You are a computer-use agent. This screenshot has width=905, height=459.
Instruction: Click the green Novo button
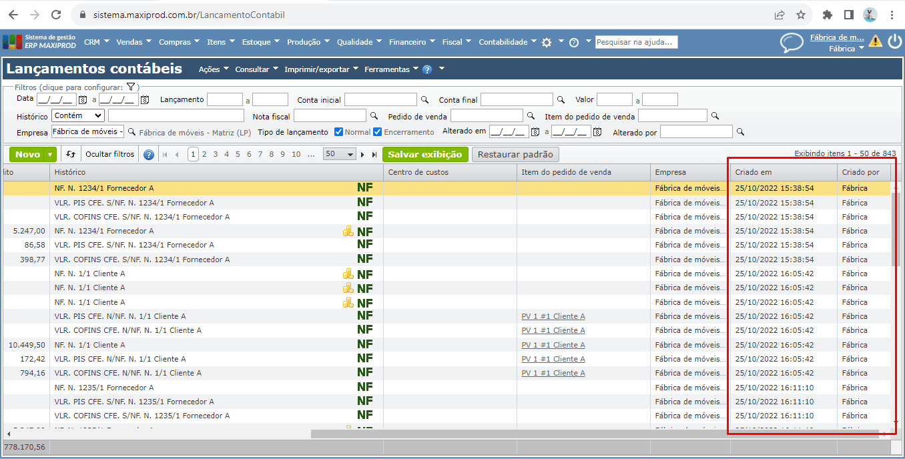click(28, 155)
